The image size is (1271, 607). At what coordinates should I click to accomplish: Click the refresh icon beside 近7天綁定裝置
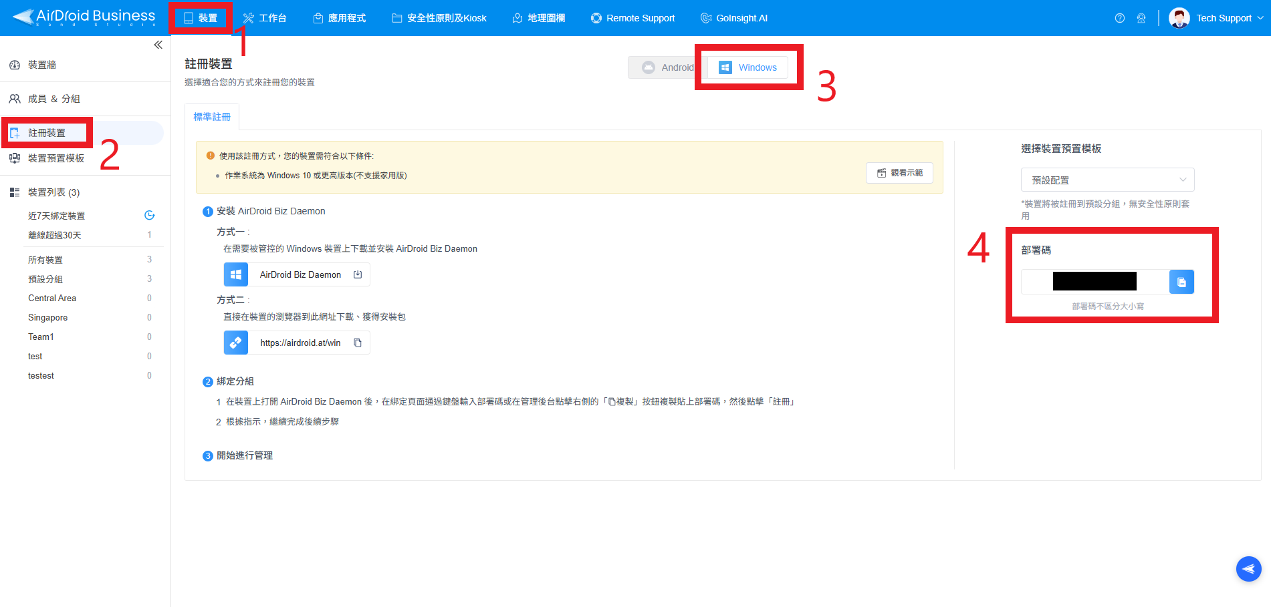(x=150, y=215)
